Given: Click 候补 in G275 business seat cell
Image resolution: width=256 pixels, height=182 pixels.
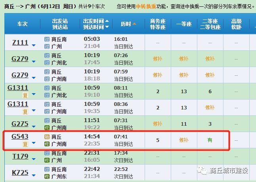Looking at the screenshot, I should click(158, 124).
